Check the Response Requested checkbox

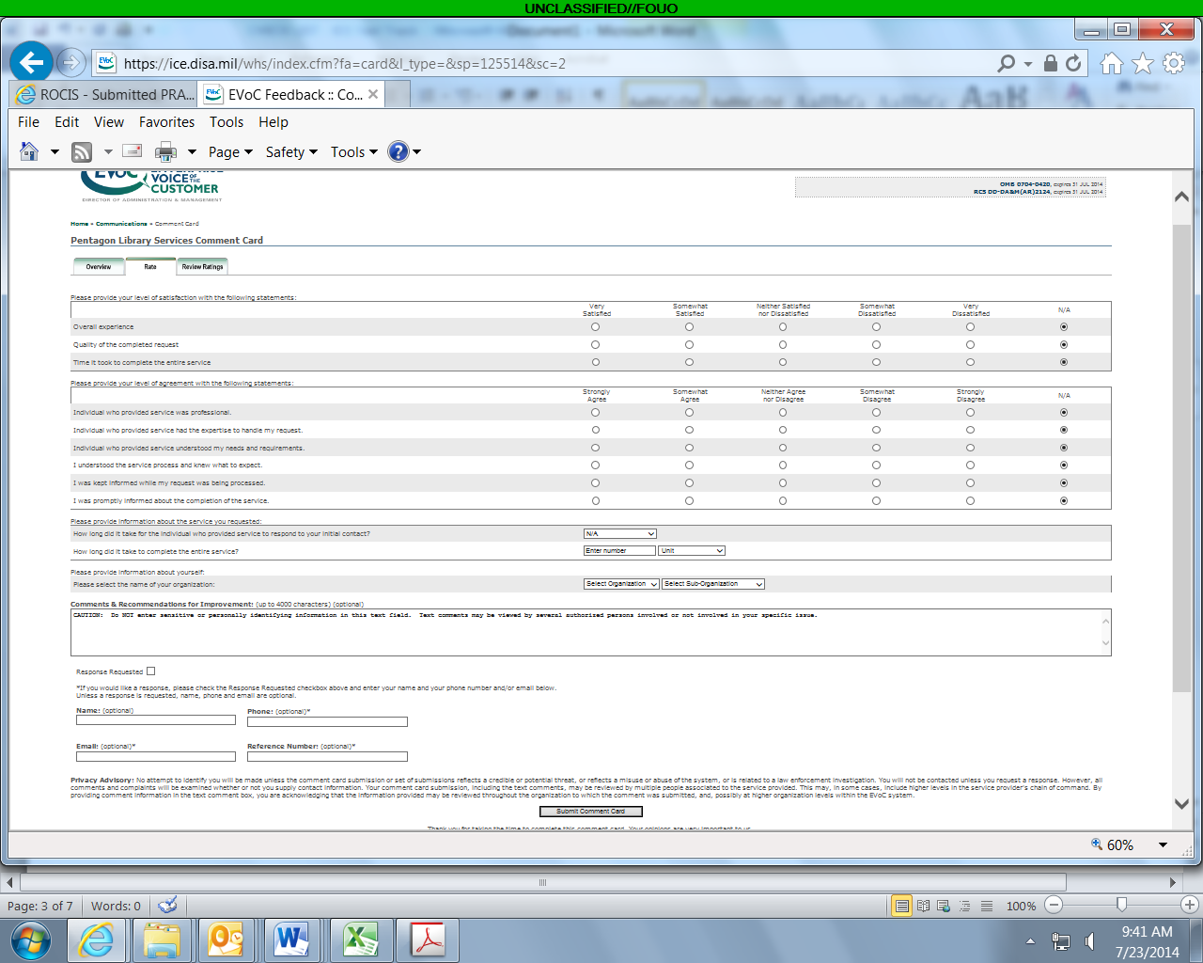pyautogui.click(x=150, y=671)
